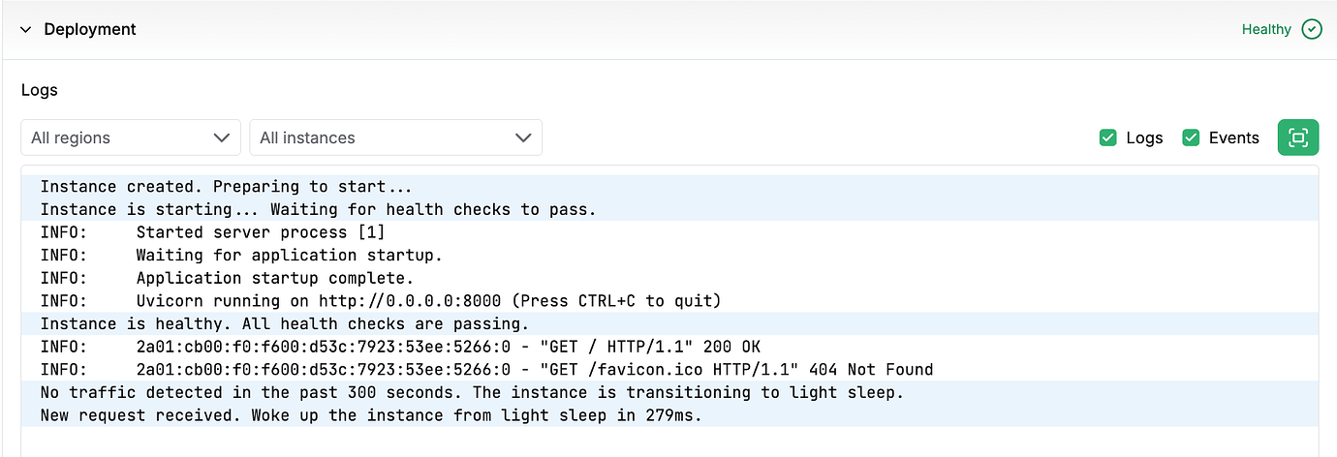Collapse the Deployment section chevron
1337x457 pixels.
[26, 29]
